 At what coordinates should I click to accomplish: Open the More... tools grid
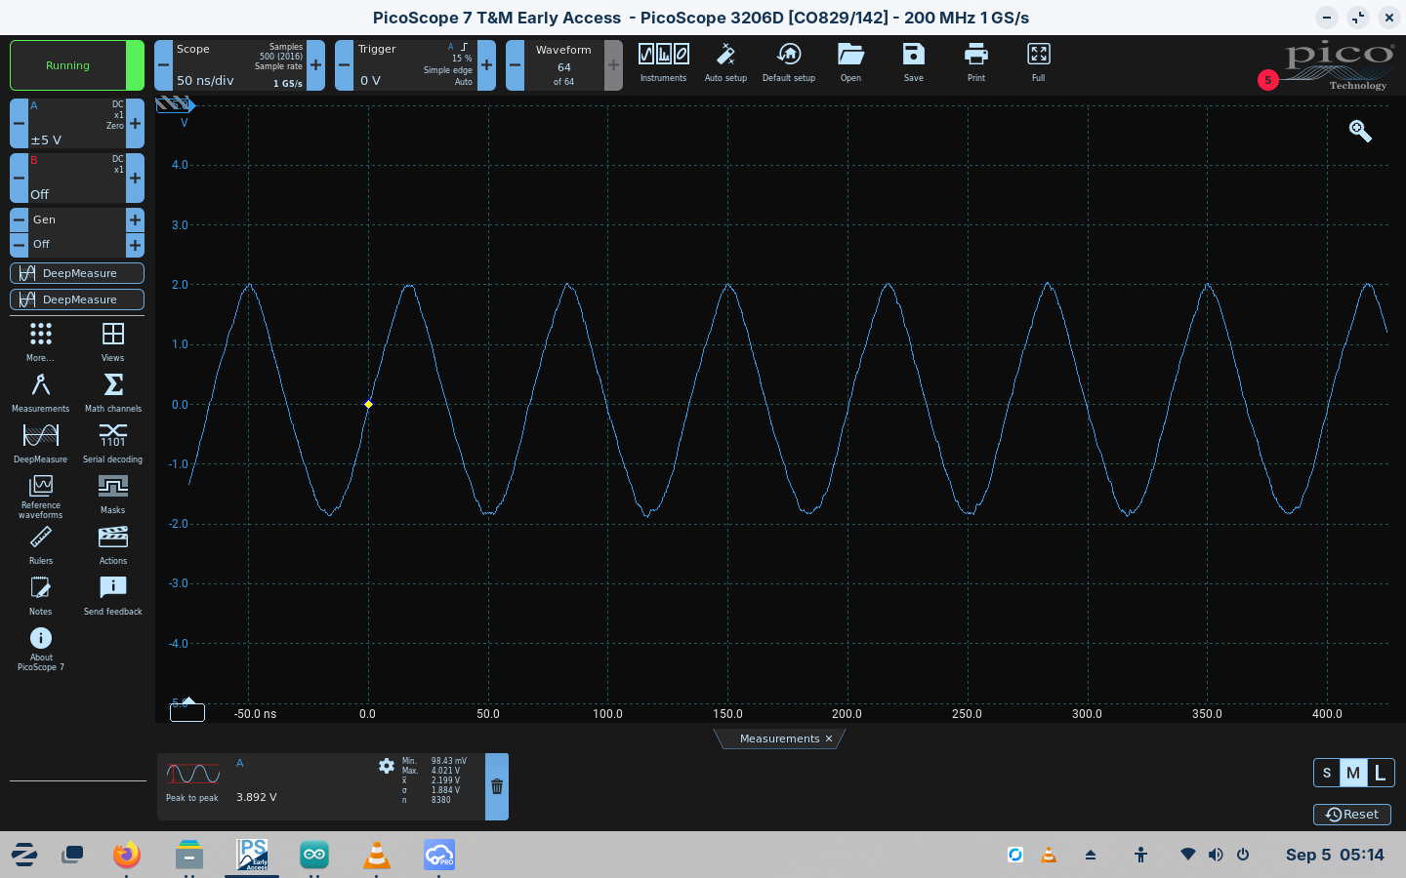pos(40,341)
